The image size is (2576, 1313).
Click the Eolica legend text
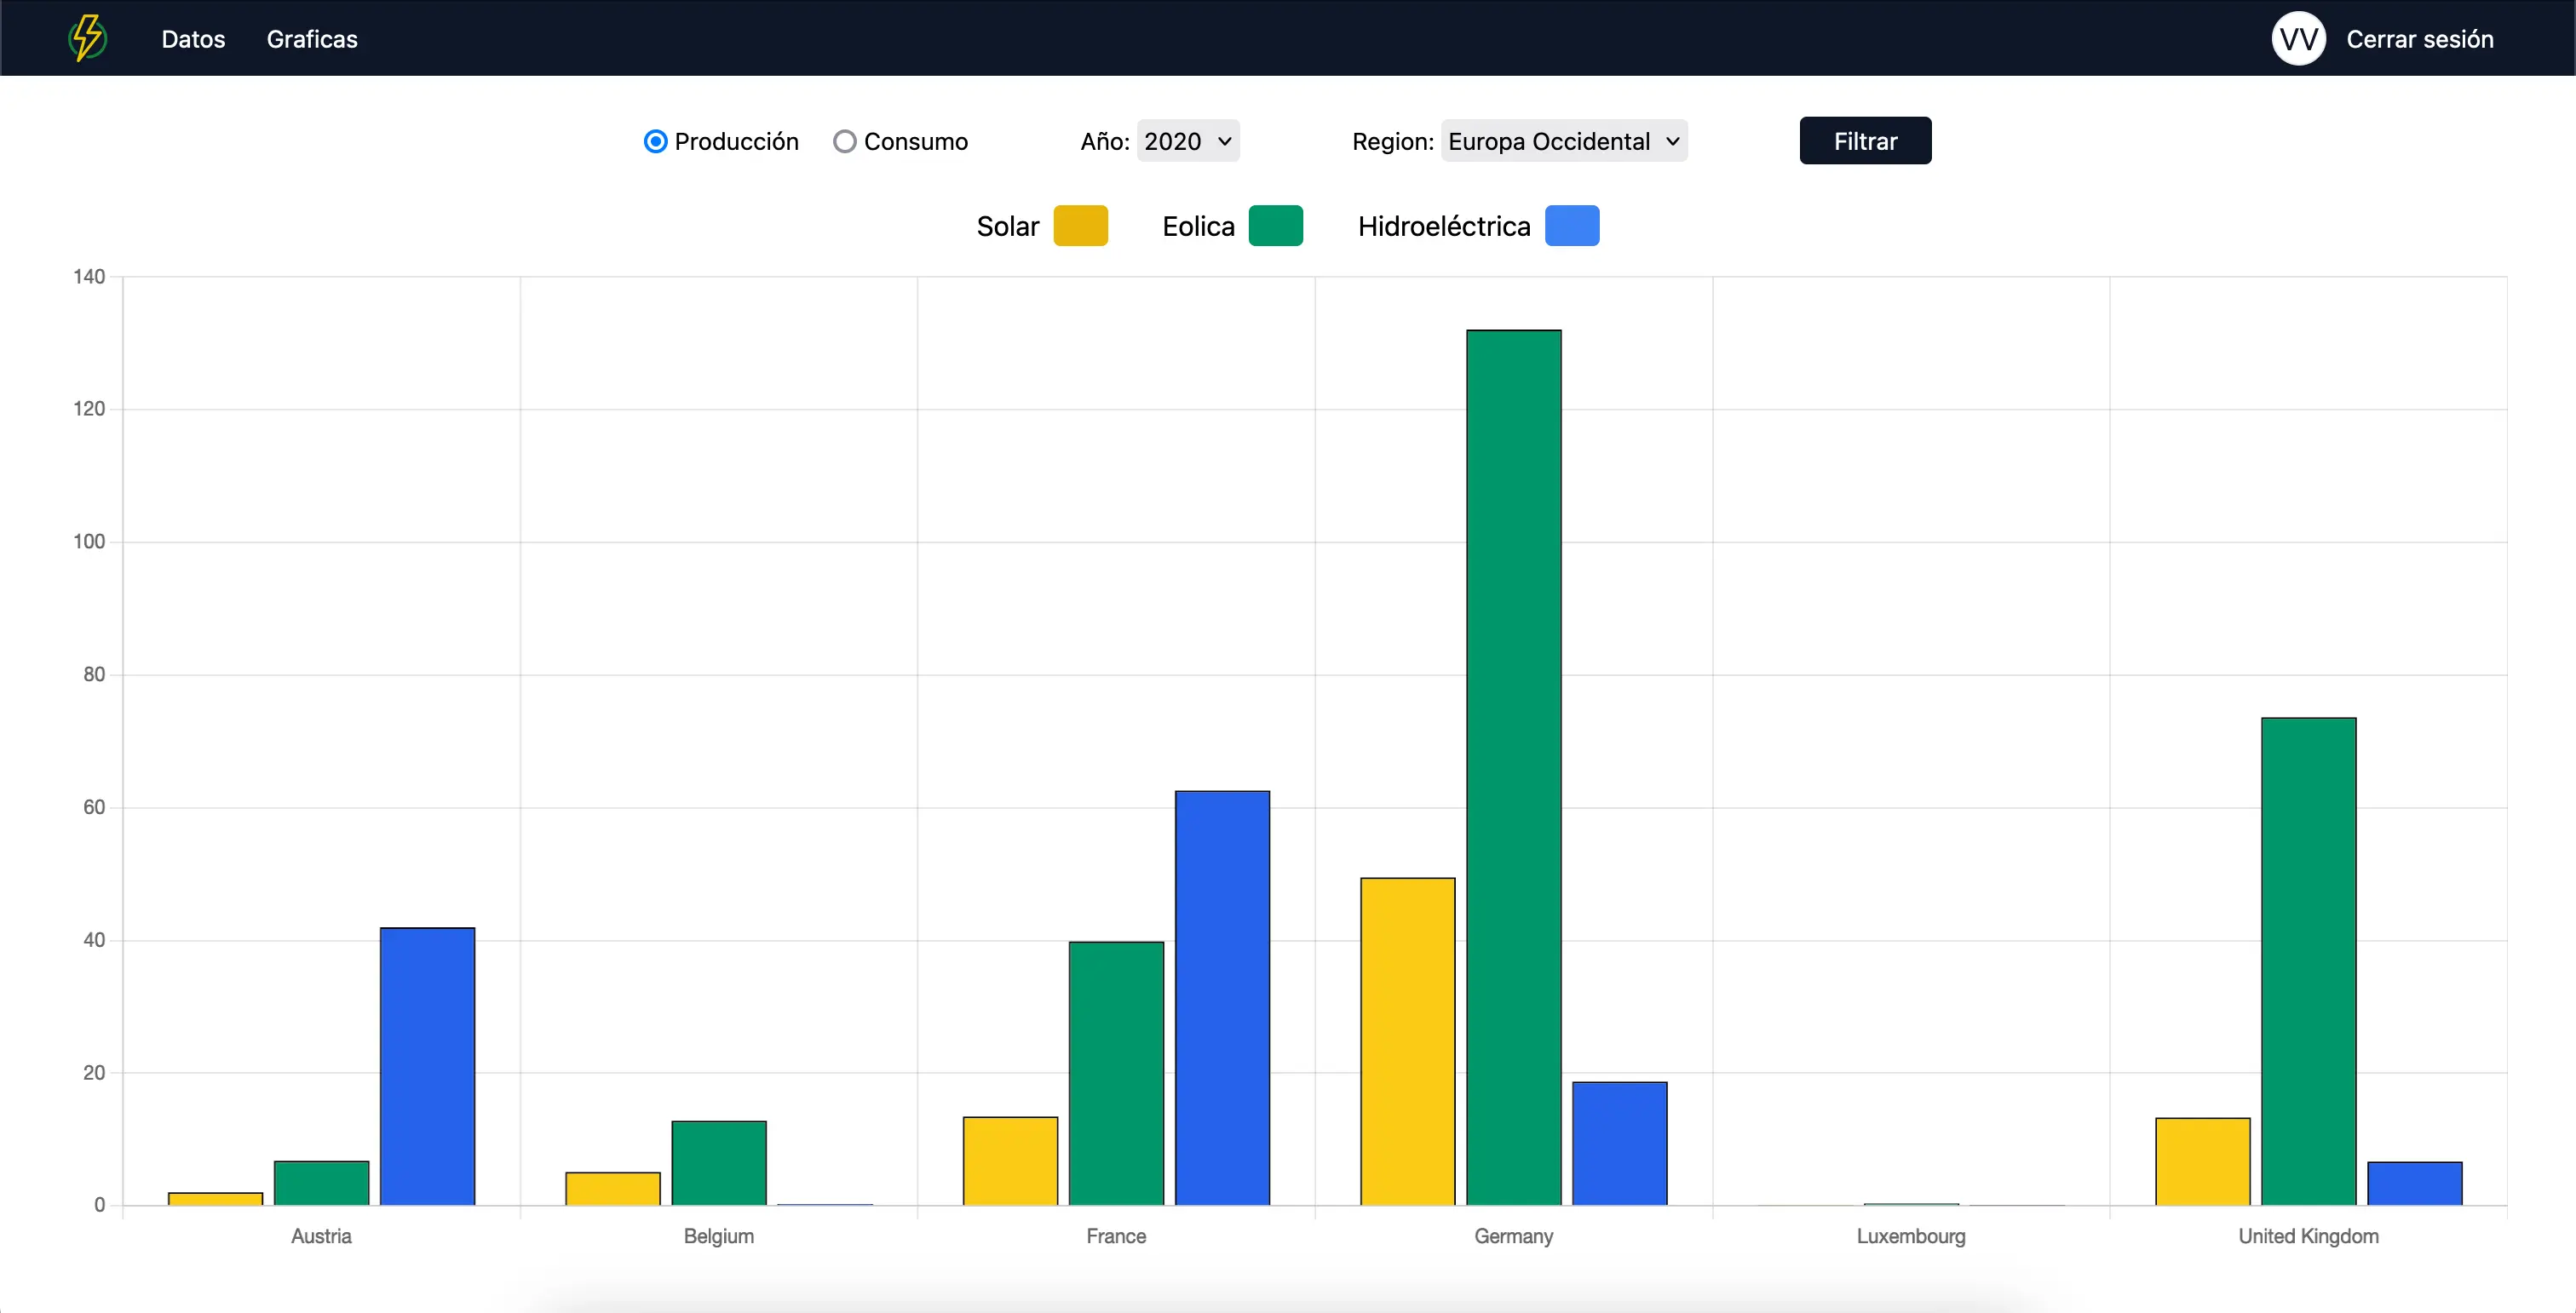pos(1198,226)
